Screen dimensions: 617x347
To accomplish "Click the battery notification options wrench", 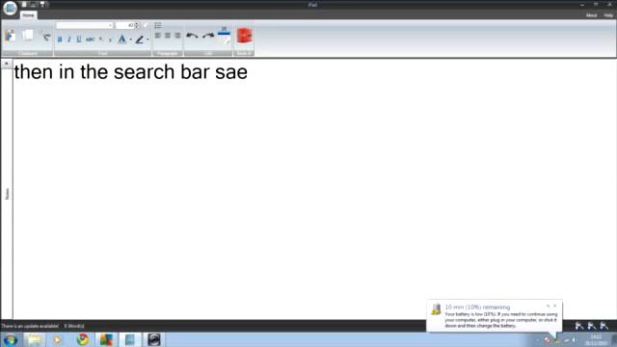I will (548, 306).
